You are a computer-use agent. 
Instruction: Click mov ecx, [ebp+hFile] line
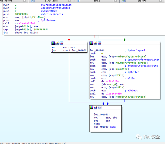click(x=107, y=75)
